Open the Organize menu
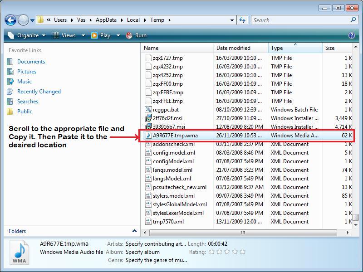Screen dimensions: 363x272 [x=27, y=35]
